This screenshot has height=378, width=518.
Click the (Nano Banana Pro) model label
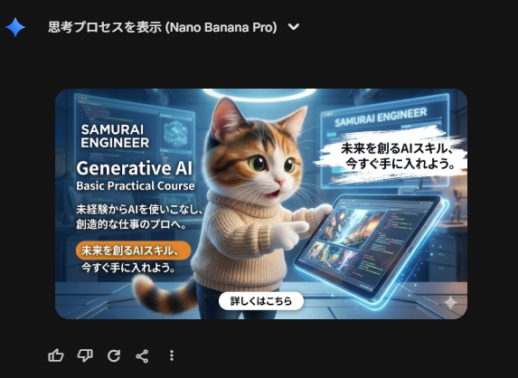click(x=221, y=27)
